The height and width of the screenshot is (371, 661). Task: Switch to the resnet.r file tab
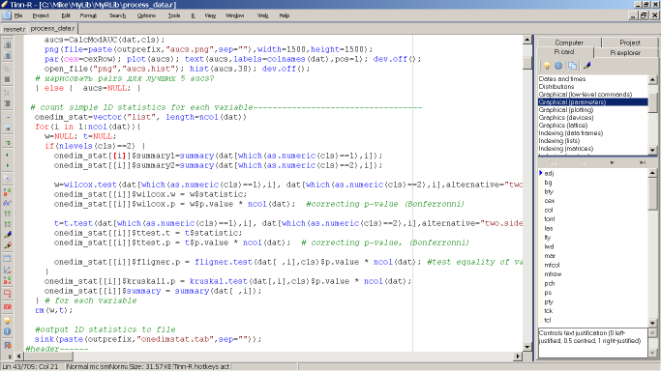[x=15, y=29]
